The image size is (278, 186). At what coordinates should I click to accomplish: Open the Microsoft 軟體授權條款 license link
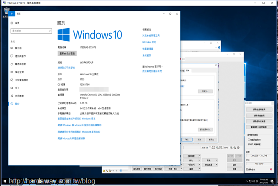[71, 138]
